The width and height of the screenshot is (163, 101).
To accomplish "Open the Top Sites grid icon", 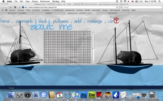I will (x=6, y=10).
